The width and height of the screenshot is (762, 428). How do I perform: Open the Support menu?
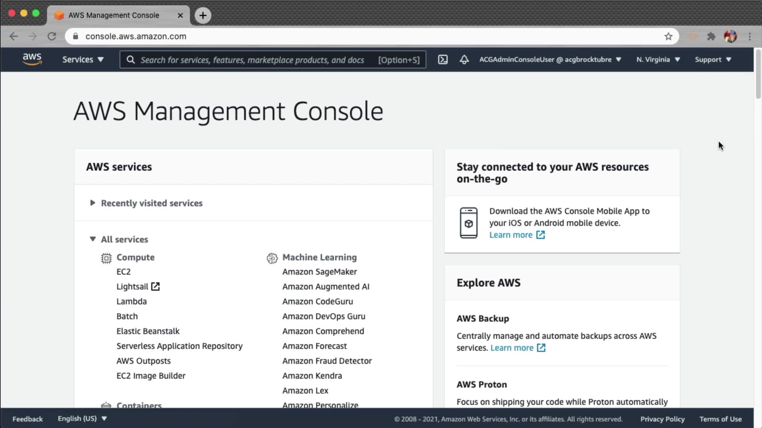click(713, 59)
